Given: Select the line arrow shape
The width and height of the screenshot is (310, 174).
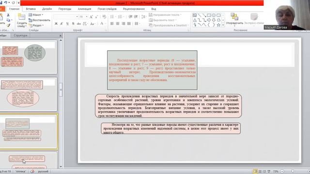Looking at the screenshot, I should pyautogui.click(x=204, y=15).
